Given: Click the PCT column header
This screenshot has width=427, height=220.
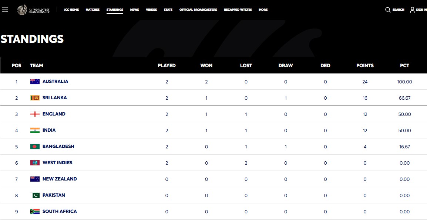Looking at the screenshot, I should [x=404, y=65].
